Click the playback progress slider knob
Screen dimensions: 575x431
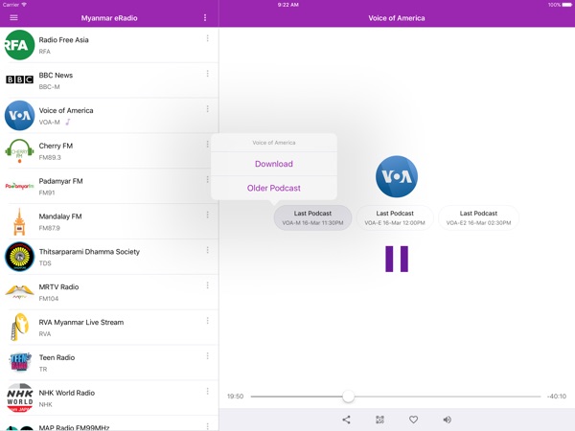pyautogui.click(x=348, y=397)
